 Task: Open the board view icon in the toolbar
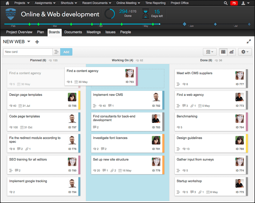[x=223, y=52]
